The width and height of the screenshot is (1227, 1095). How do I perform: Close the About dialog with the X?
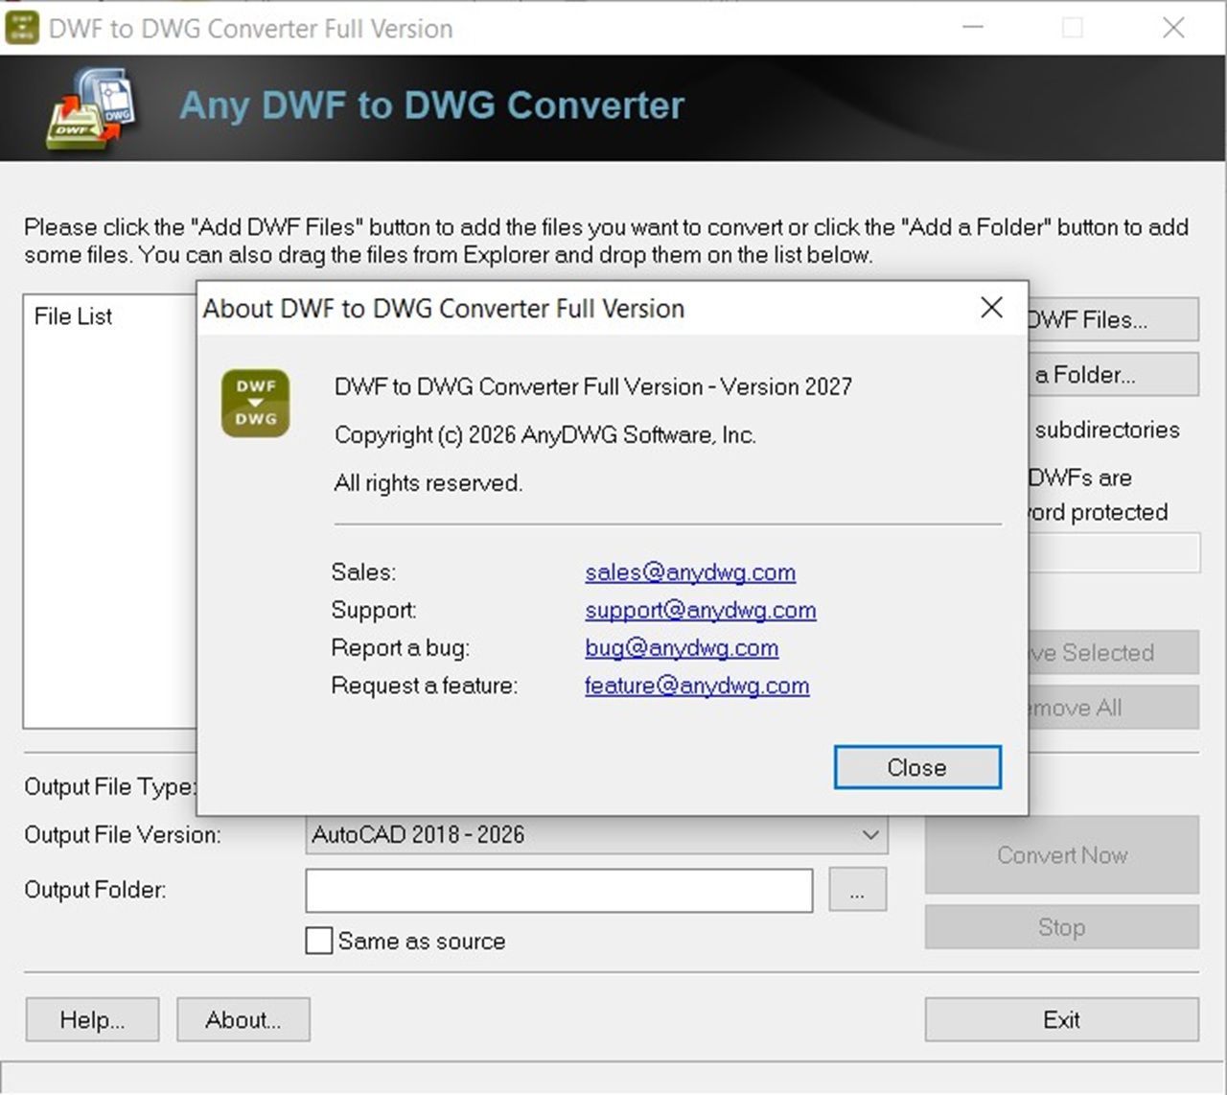tap(992, 308)
